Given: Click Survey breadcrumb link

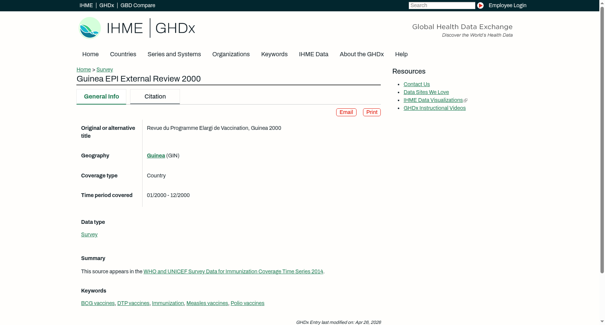Looking at the screenshot, I should point(105,69).
